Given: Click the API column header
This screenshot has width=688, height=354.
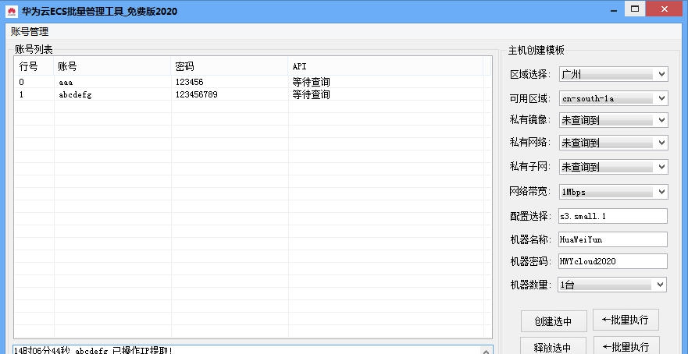Looking at the screenshot, I should (386, 66).
